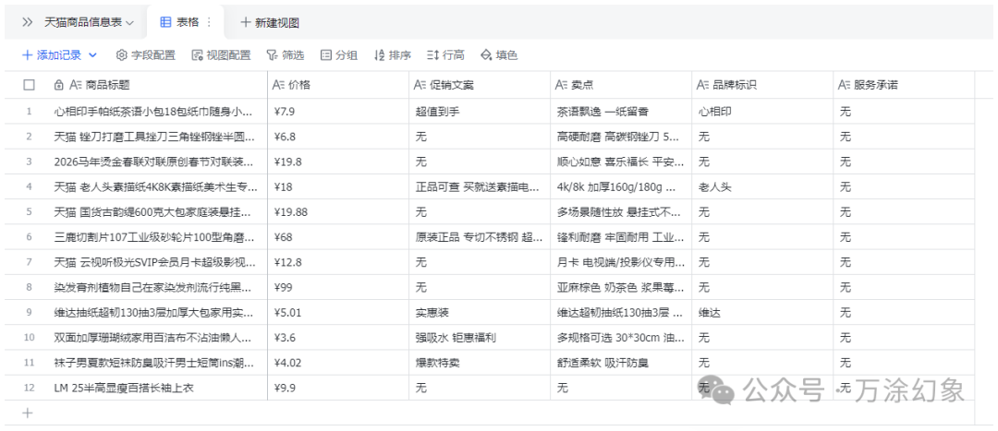998x431 pixels.
Task: Open the 筛选 filter tool
Action: point(286,55)
